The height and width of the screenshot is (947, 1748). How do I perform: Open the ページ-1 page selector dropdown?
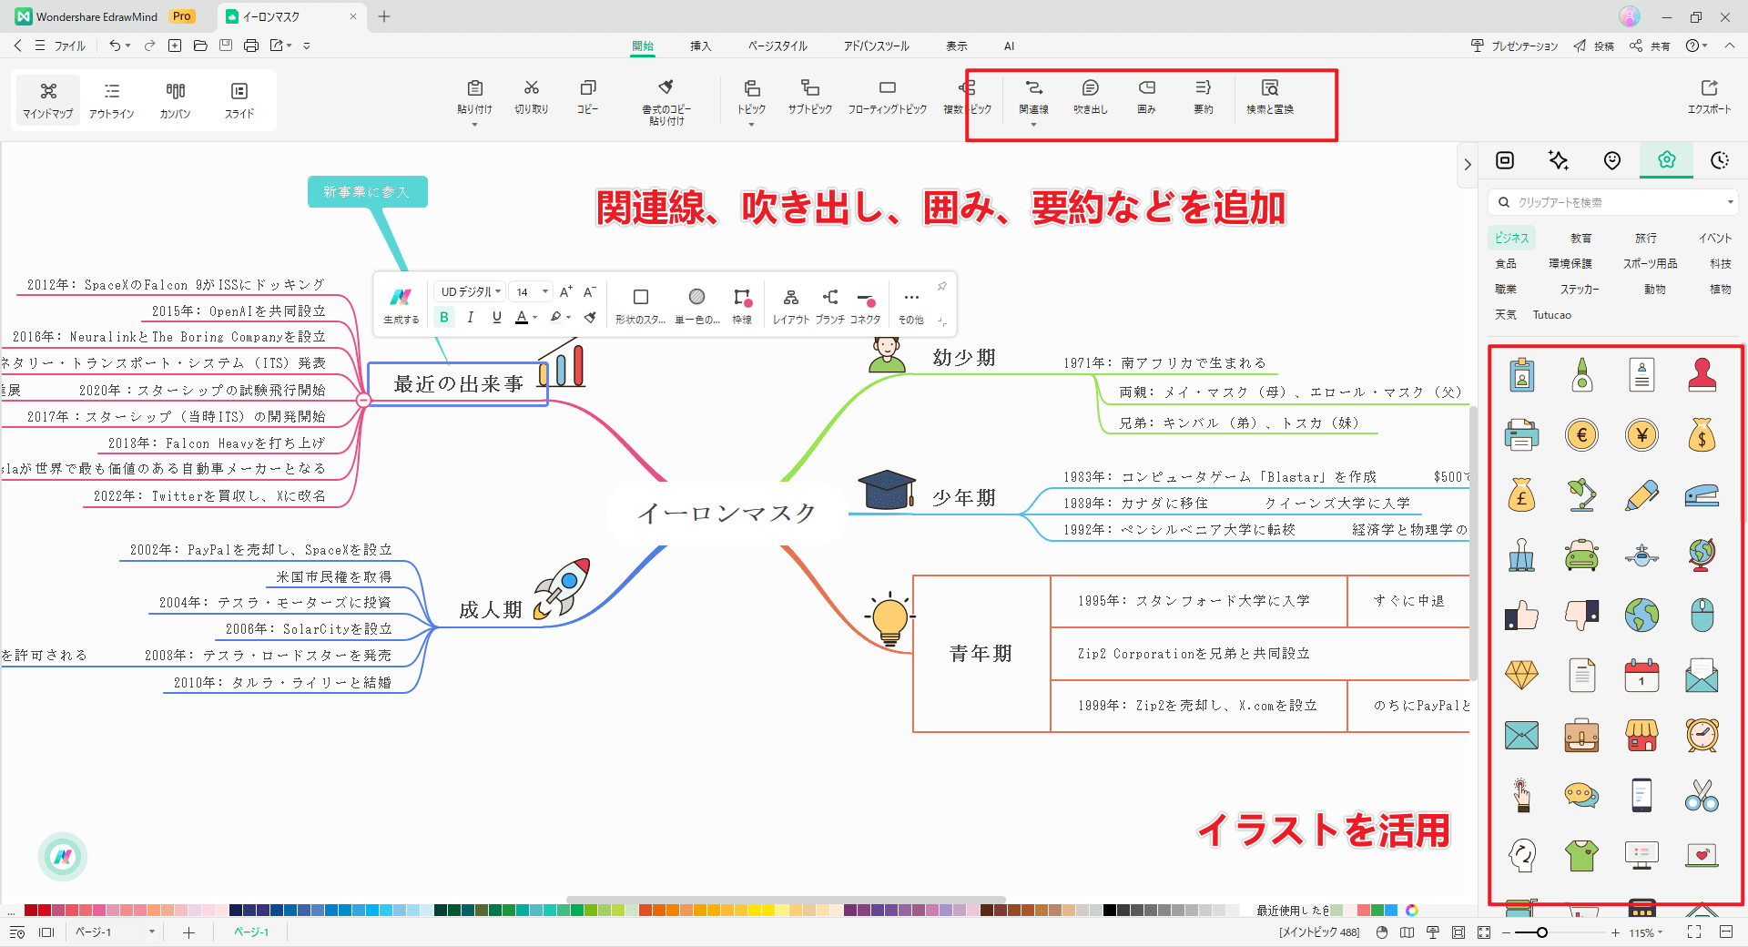[114, 932]
